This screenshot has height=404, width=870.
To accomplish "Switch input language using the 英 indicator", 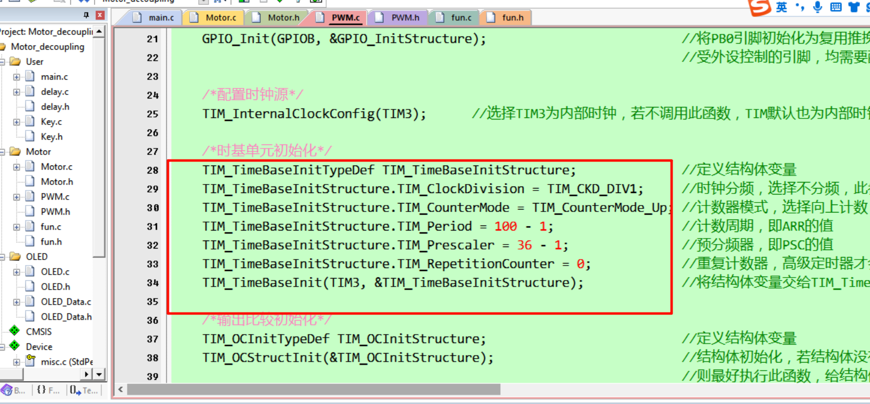I will [x=782, y=7].
